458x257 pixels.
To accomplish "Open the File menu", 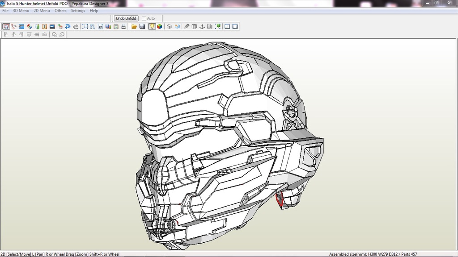I will click(5, 11).
